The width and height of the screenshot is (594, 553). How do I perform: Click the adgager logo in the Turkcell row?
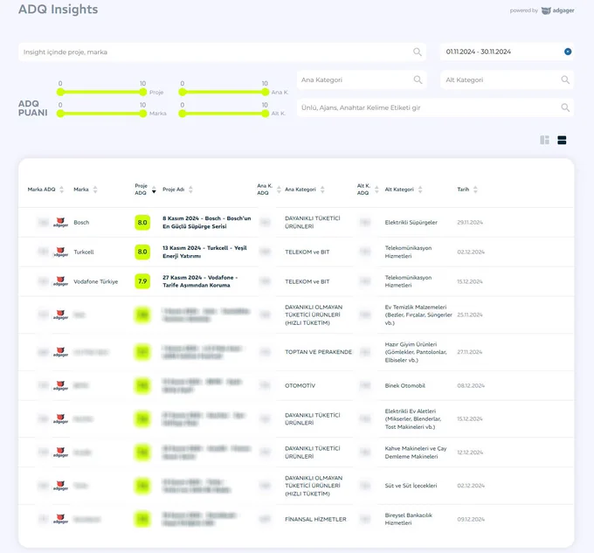[x=60, y=252]
